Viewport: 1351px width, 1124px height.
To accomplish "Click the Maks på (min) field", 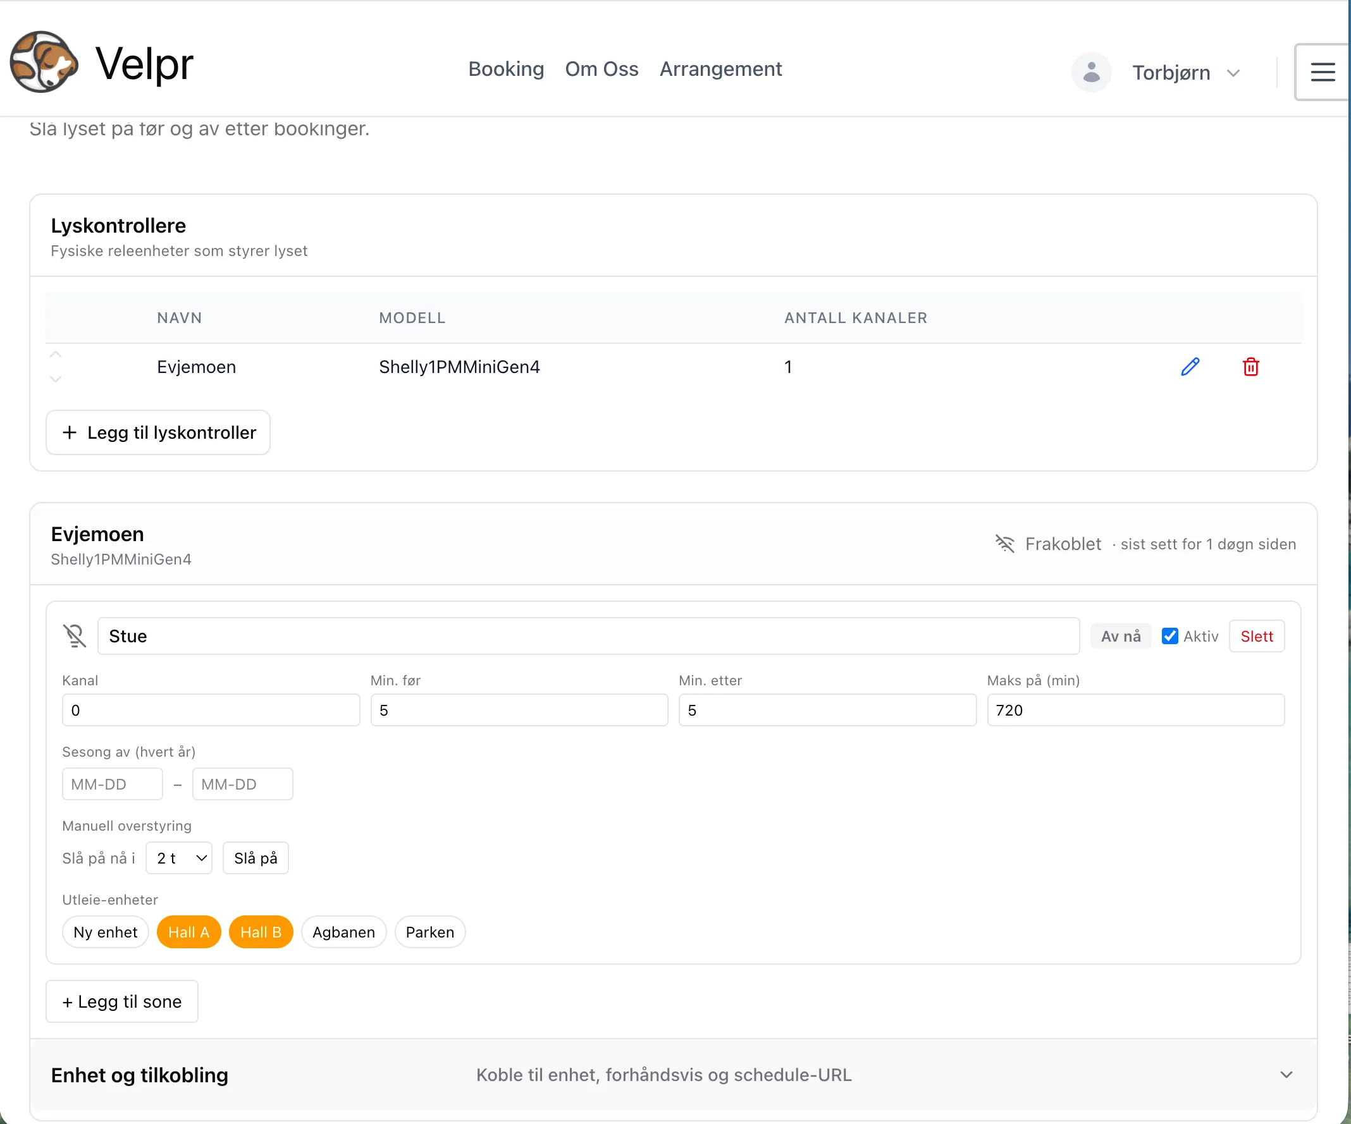I will tap(1135, 710).
